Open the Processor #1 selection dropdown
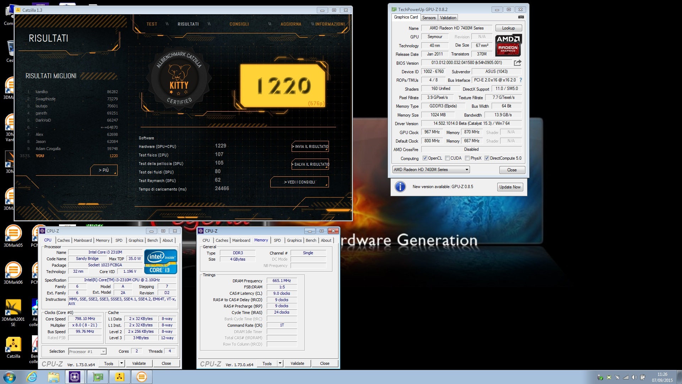Screen dimensions: 682x384 tap(87, 351)
